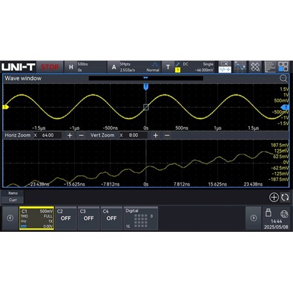Turn on channel C2
The width and height of the screenshot is (293, 293).
[x=66, y=218]
